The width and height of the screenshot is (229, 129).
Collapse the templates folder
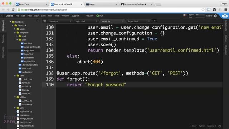[15, 33]
